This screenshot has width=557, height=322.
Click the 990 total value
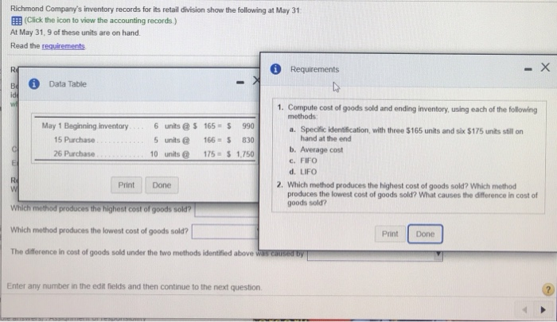[248, 126]
